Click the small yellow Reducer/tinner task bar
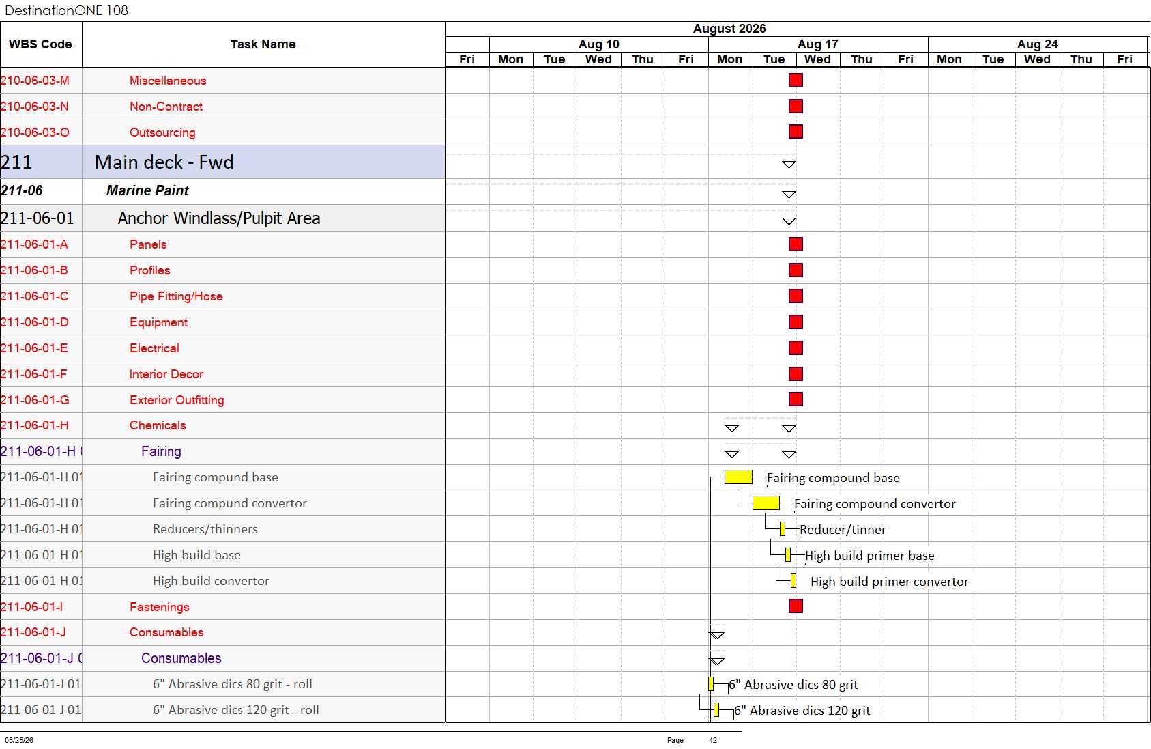The image size is (1151, 749). click(783, 529)
